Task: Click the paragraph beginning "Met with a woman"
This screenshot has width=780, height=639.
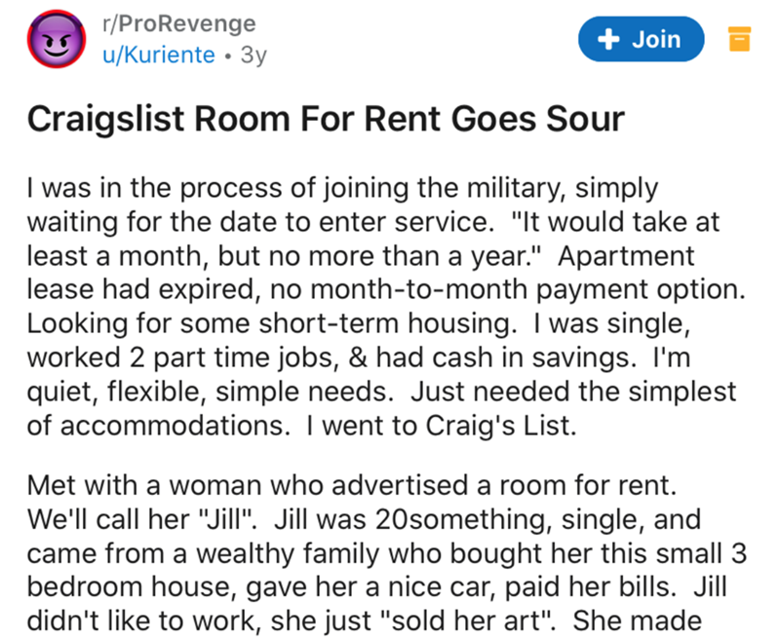Action: pos(386,552)
